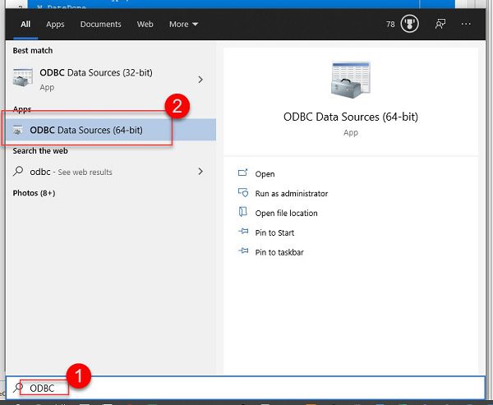Expand arrow next to odbc web results

tap(200, 172)
